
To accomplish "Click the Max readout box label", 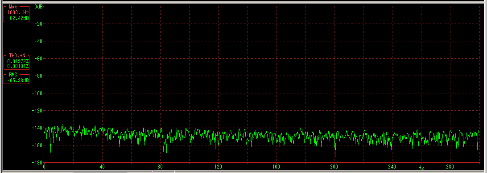I will pos(13,7).
